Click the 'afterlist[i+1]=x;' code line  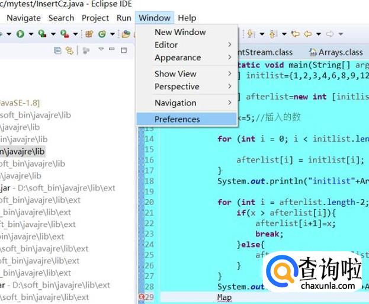pyautogui.click(x=296, y=223)
